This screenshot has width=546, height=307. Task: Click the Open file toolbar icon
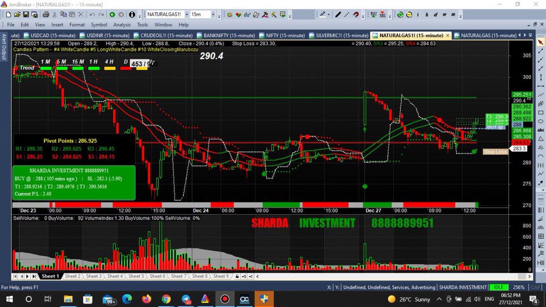point(17,15)
